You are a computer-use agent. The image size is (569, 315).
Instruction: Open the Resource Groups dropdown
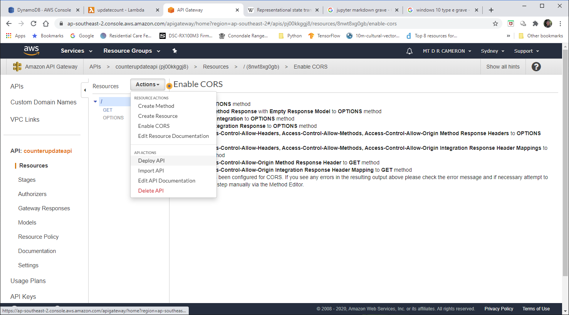pyautogui.click(x=132, y=51)
